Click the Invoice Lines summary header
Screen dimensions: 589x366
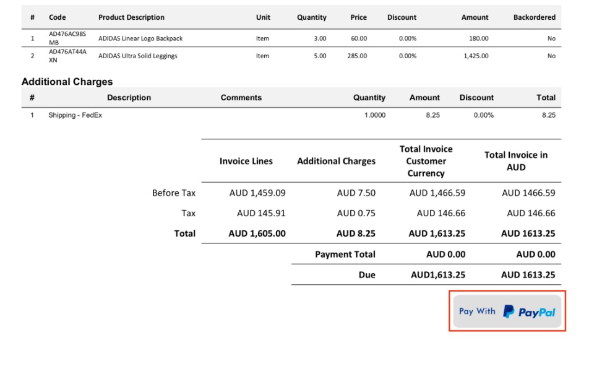coord(246,161)
